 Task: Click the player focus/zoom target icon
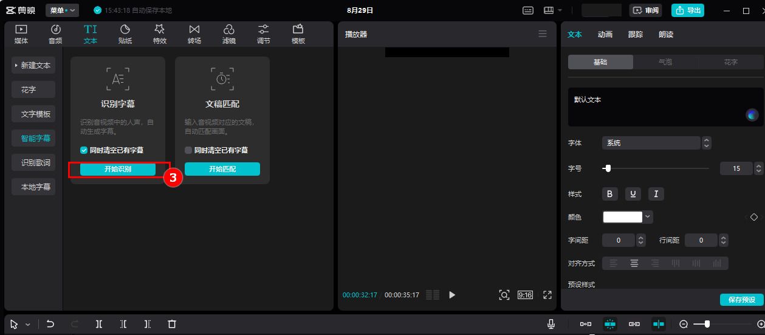point(504,295)
